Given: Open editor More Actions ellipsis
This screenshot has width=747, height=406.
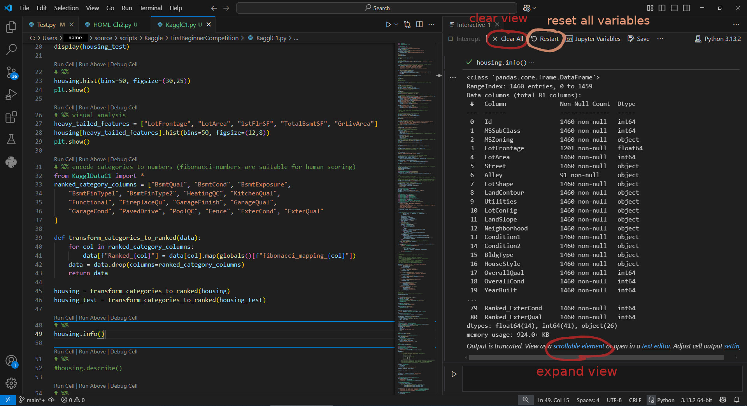Looking at the screenshot, I should coord(431,25).
